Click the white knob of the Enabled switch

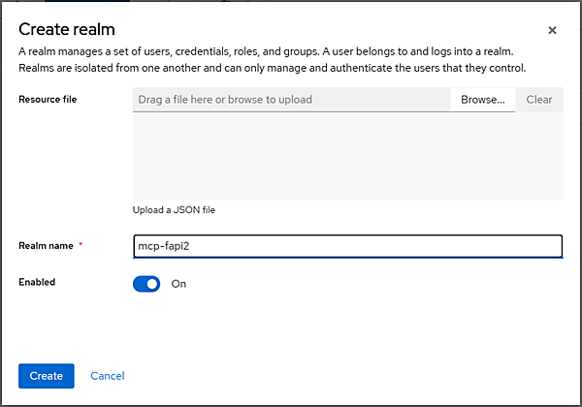click(152, 284)
